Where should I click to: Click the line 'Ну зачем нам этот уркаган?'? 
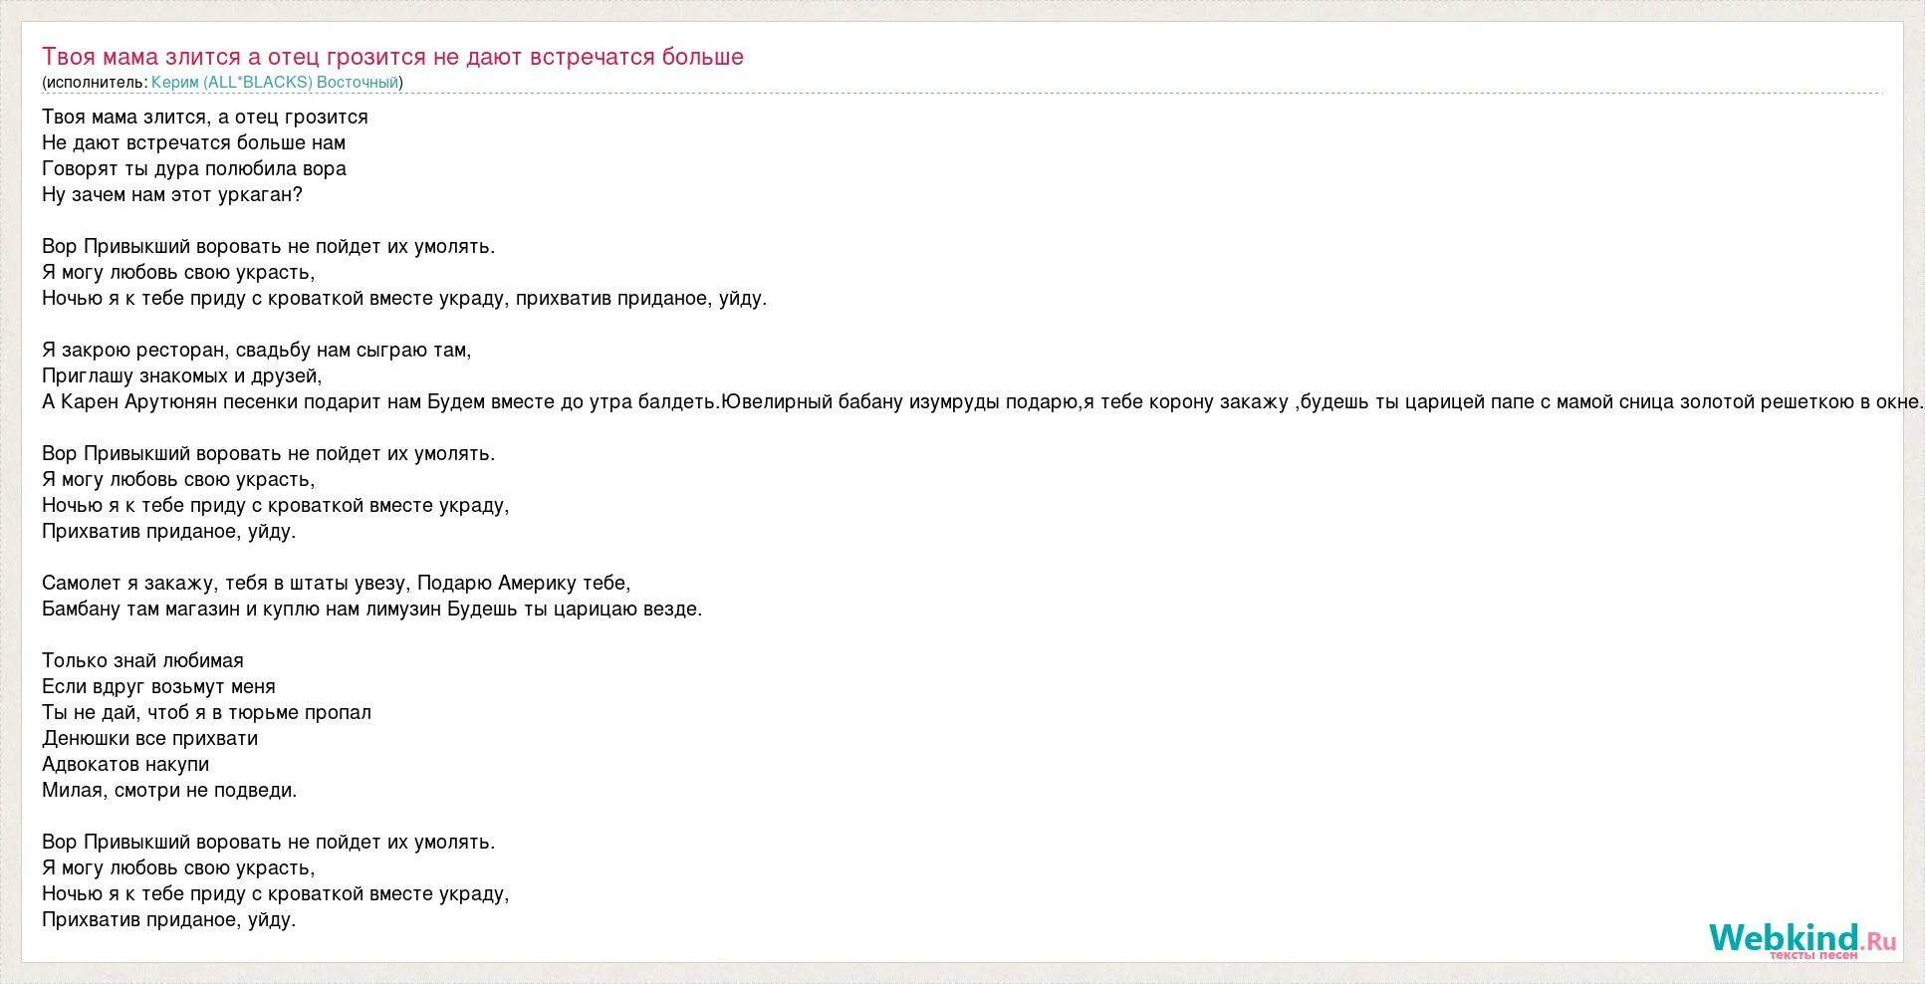172,195
